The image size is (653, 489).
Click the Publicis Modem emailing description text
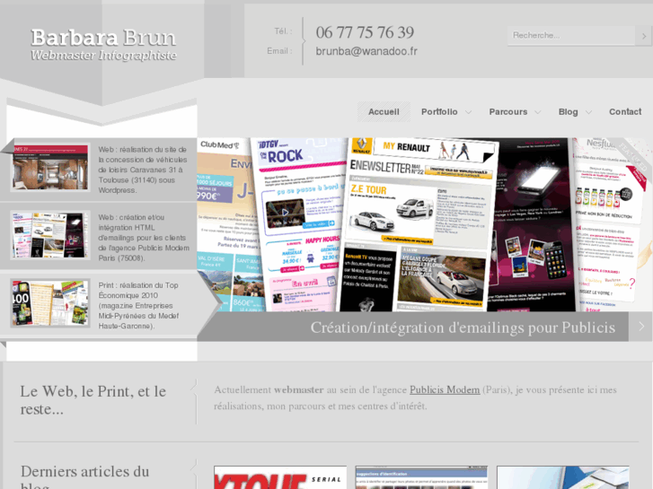click(x=144, y=238)
